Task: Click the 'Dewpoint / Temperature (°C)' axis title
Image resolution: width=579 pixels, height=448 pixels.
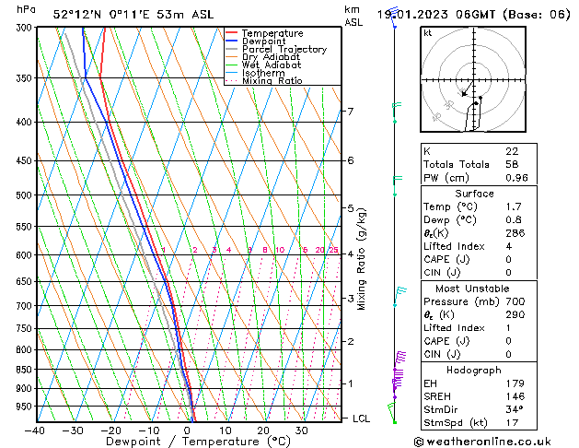Action: (199, 442)
